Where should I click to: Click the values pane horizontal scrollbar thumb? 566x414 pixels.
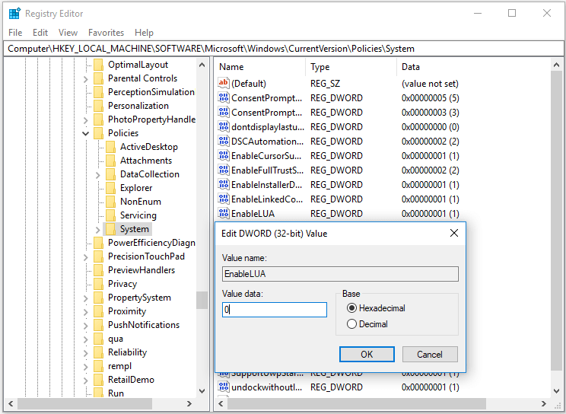pos(356,403)
